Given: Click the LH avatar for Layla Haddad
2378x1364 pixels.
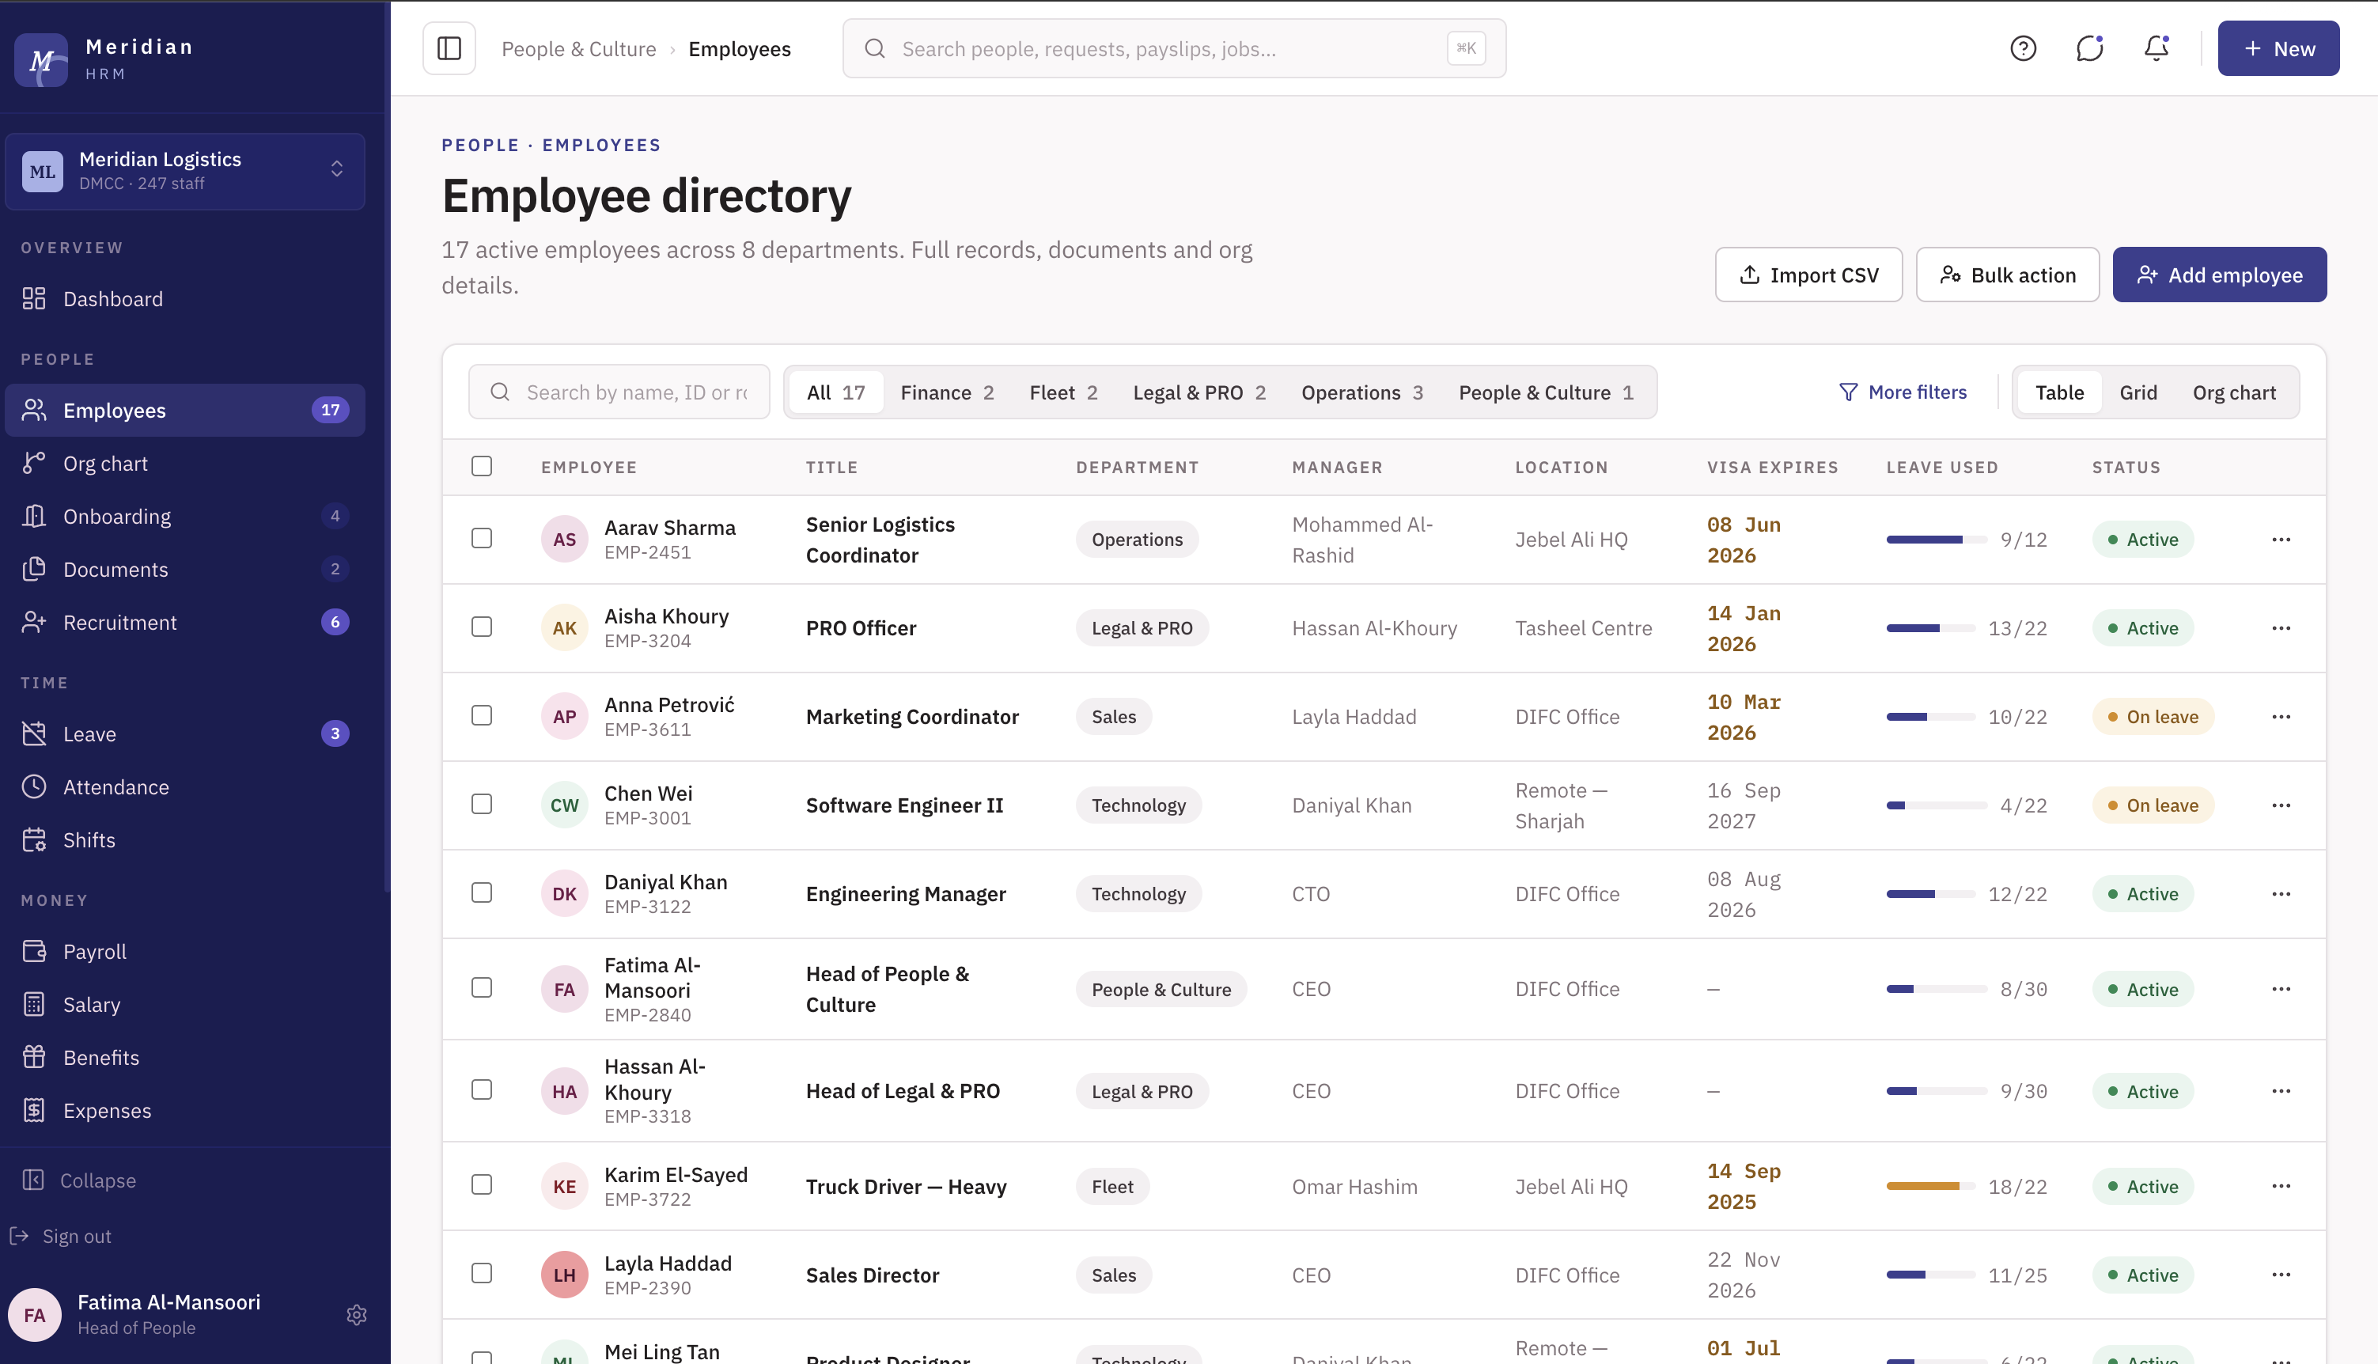Looking at the screenshot, I should click(x=564, y=1275).
